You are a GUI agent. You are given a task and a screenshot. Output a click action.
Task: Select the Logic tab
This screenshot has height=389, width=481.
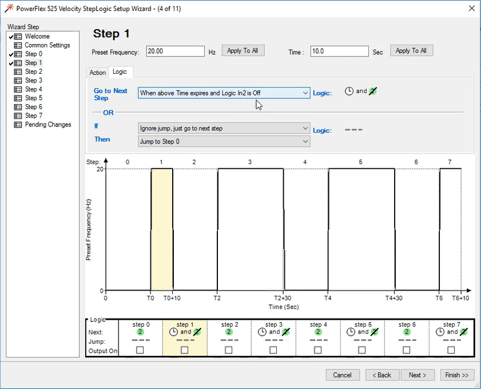tap(120, 72)
